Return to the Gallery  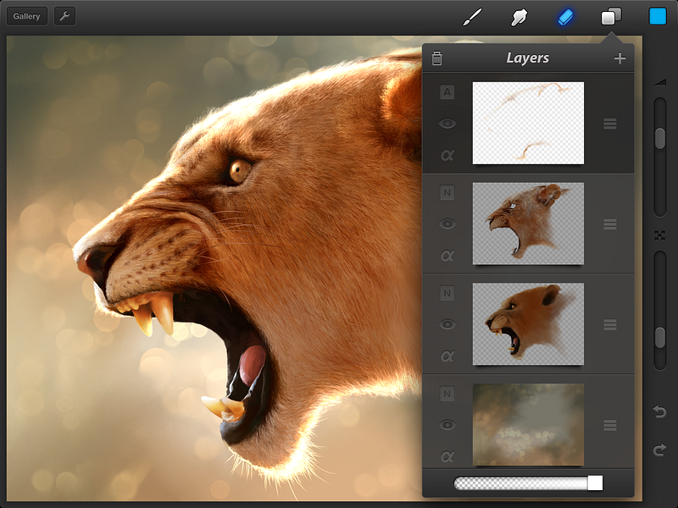(x=26, y=16)
